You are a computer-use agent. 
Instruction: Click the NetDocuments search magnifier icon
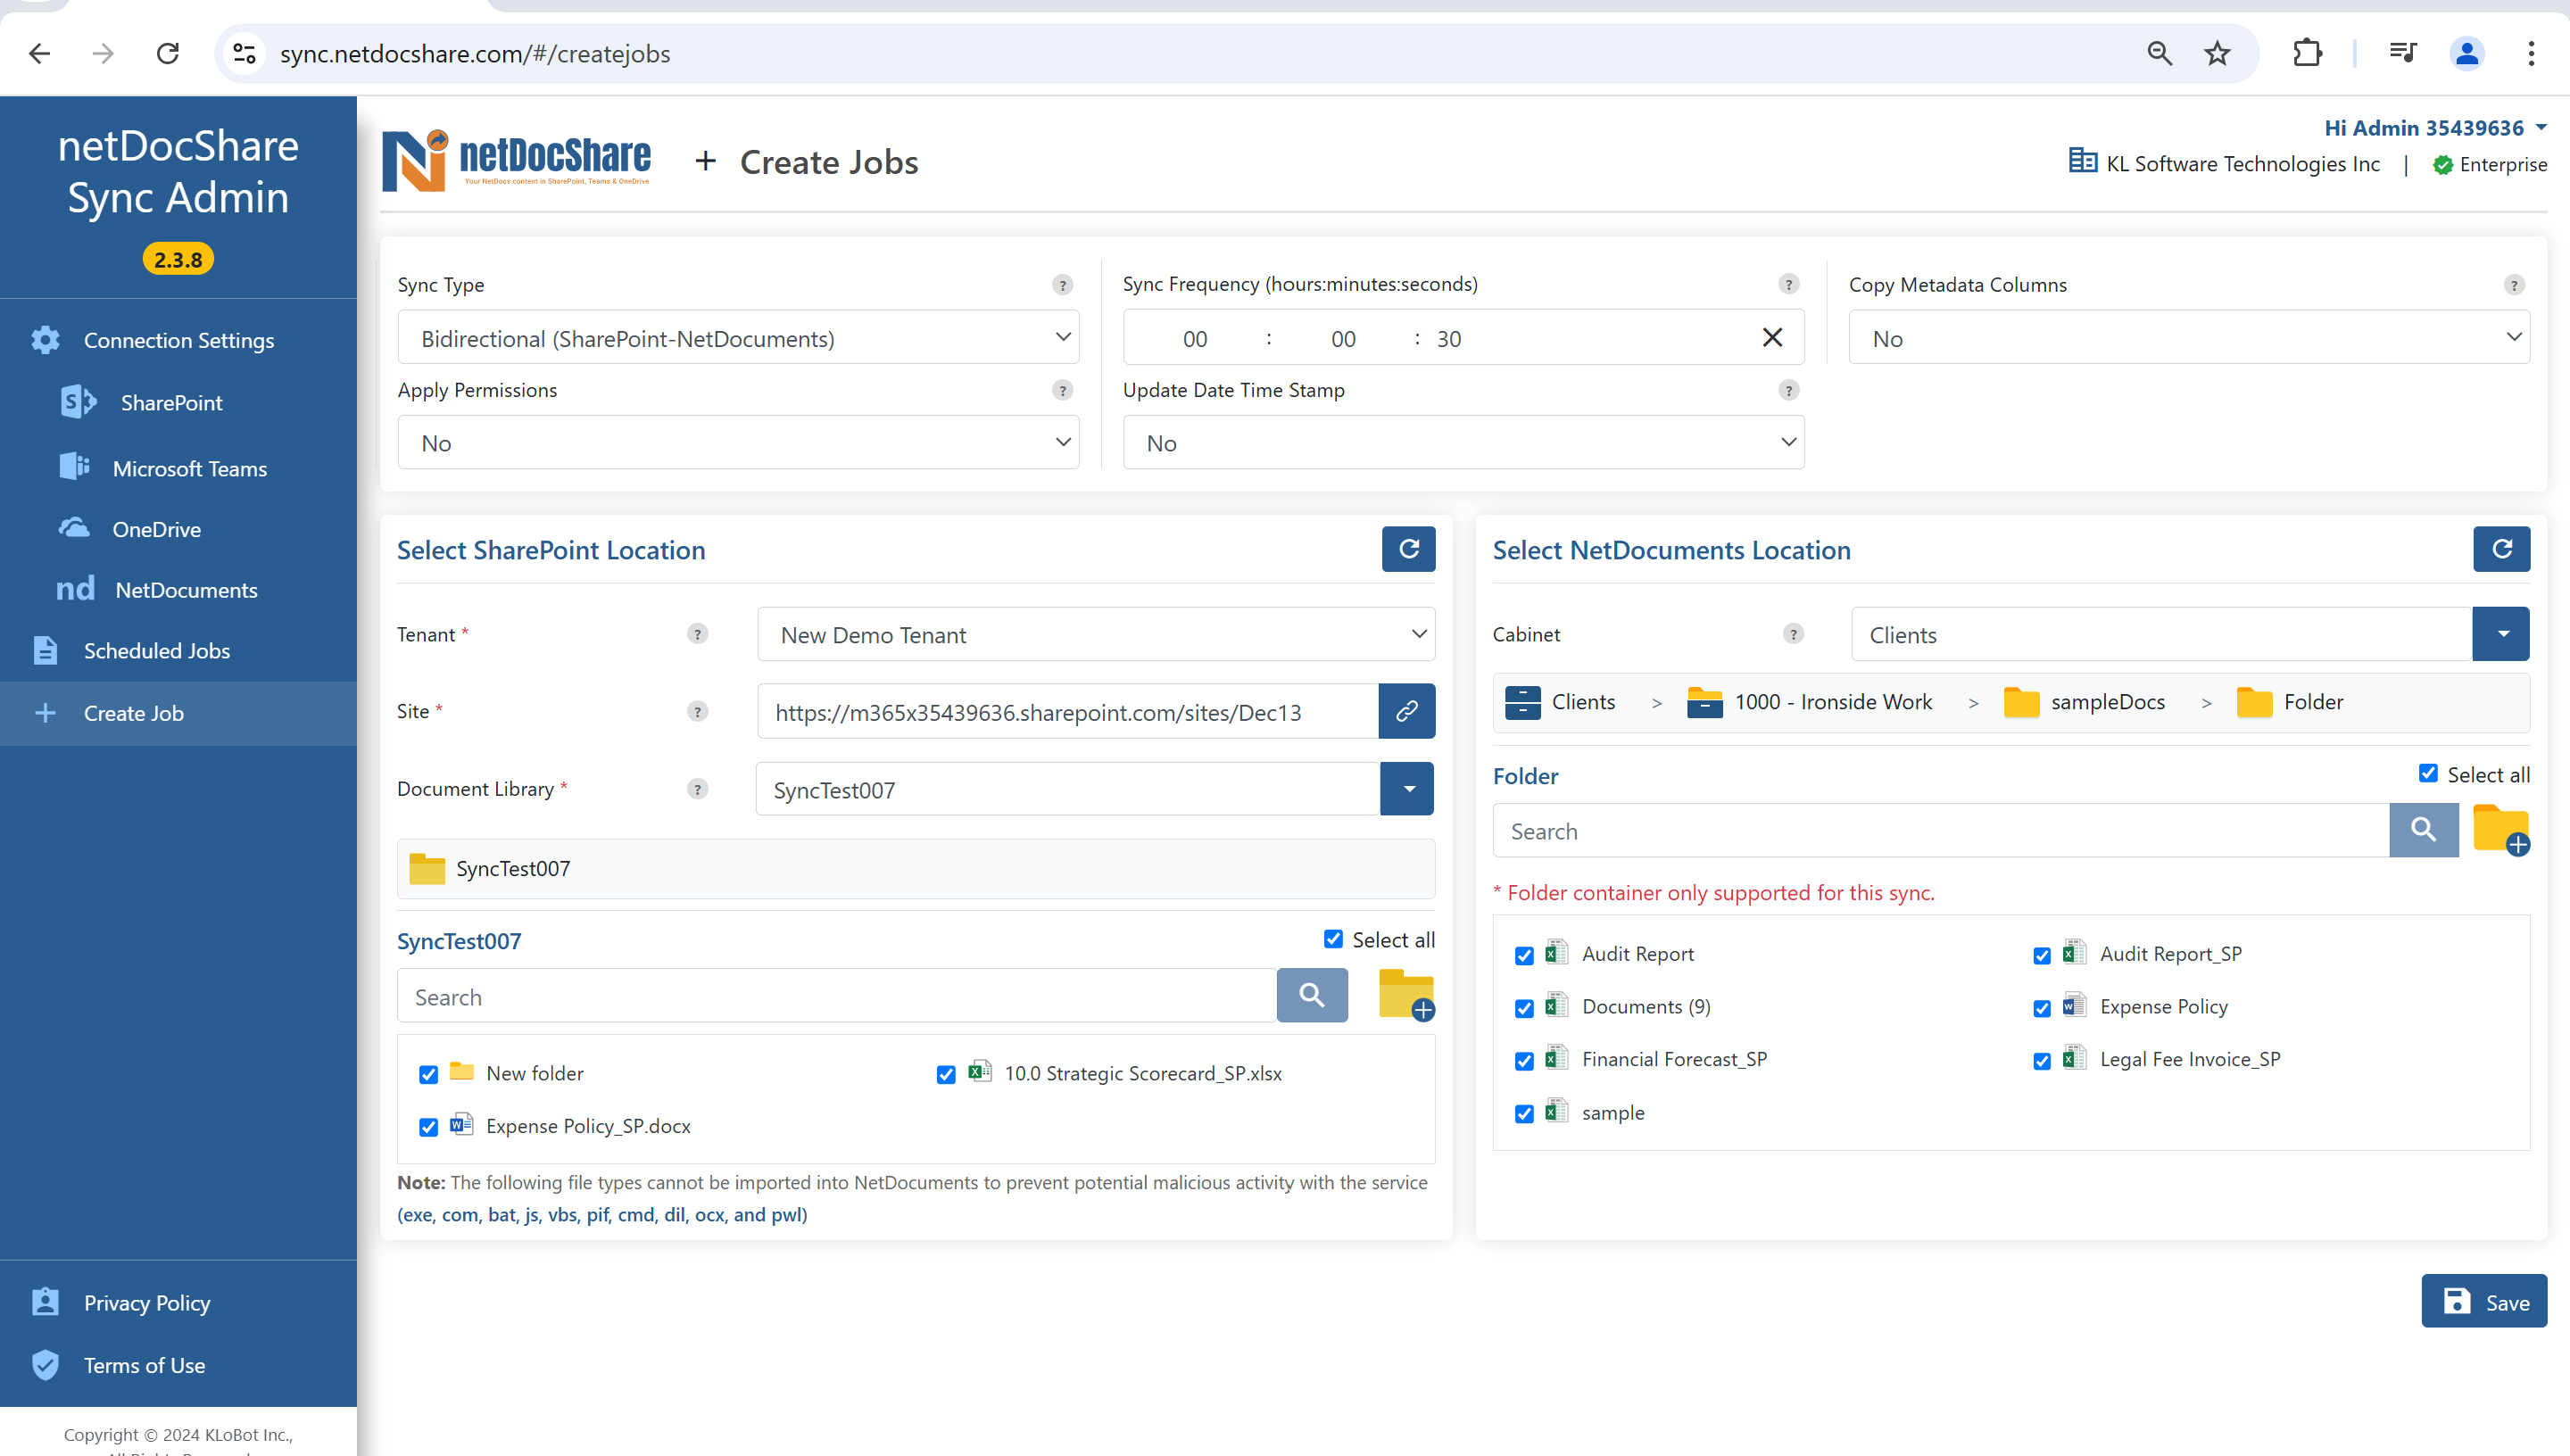pos(2424,830)
